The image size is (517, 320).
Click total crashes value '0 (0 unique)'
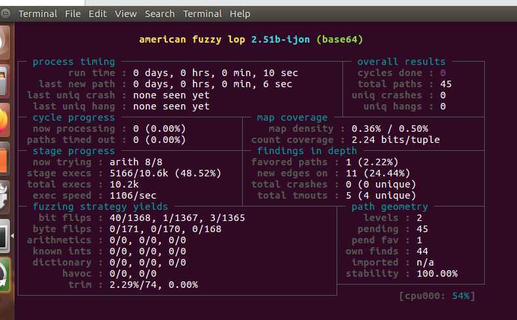pyautogui.click(x=381, y=184)
